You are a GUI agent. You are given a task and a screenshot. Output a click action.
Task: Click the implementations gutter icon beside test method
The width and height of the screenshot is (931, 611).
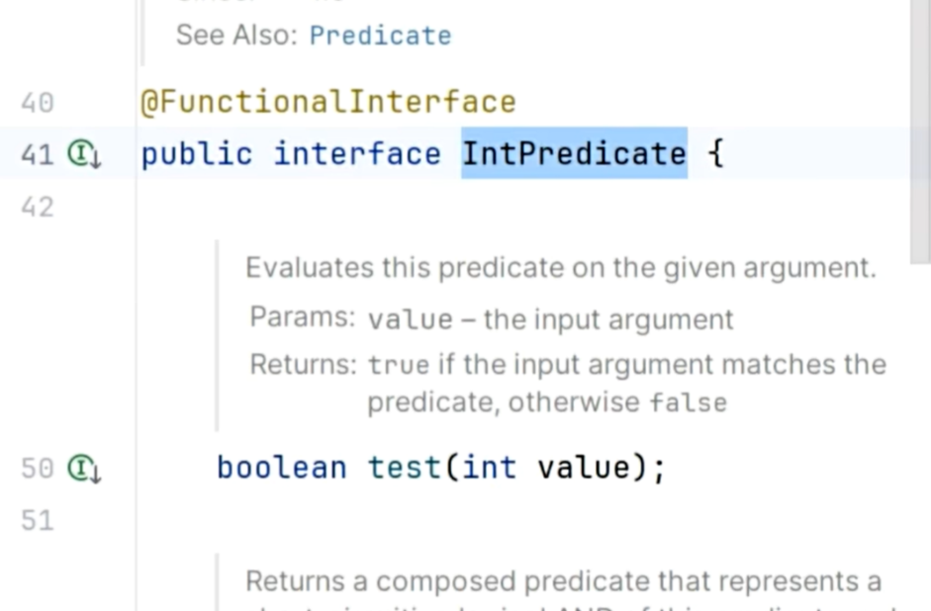pos(84,469)
